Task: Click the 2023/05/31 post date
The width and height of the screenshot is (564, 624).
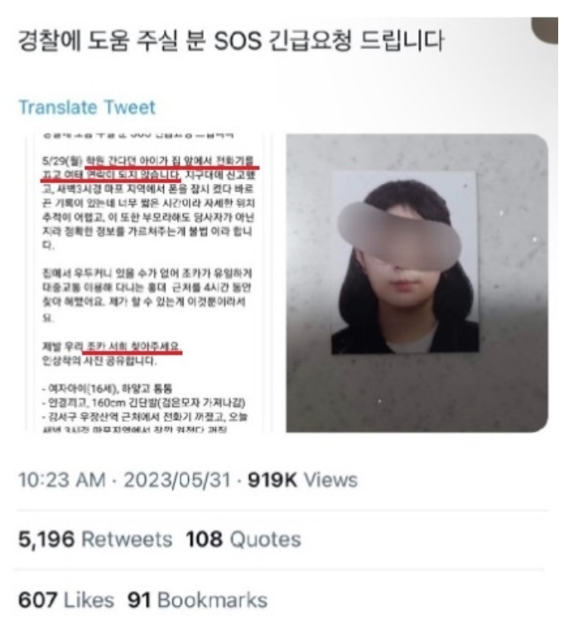Action: 177,480
